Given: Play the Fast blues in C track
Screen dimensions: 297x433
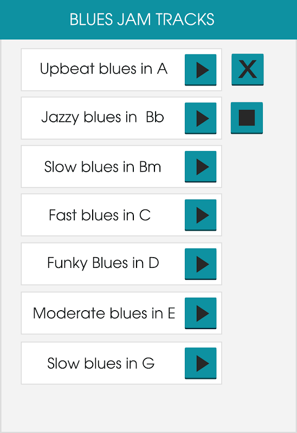Looking at the screenshot, I should tap(201, 215).
